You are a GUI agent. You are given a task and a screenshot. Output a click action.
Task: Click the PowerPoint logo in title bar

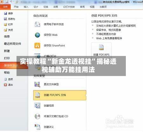pyautogui.click(x=2, y=2)
